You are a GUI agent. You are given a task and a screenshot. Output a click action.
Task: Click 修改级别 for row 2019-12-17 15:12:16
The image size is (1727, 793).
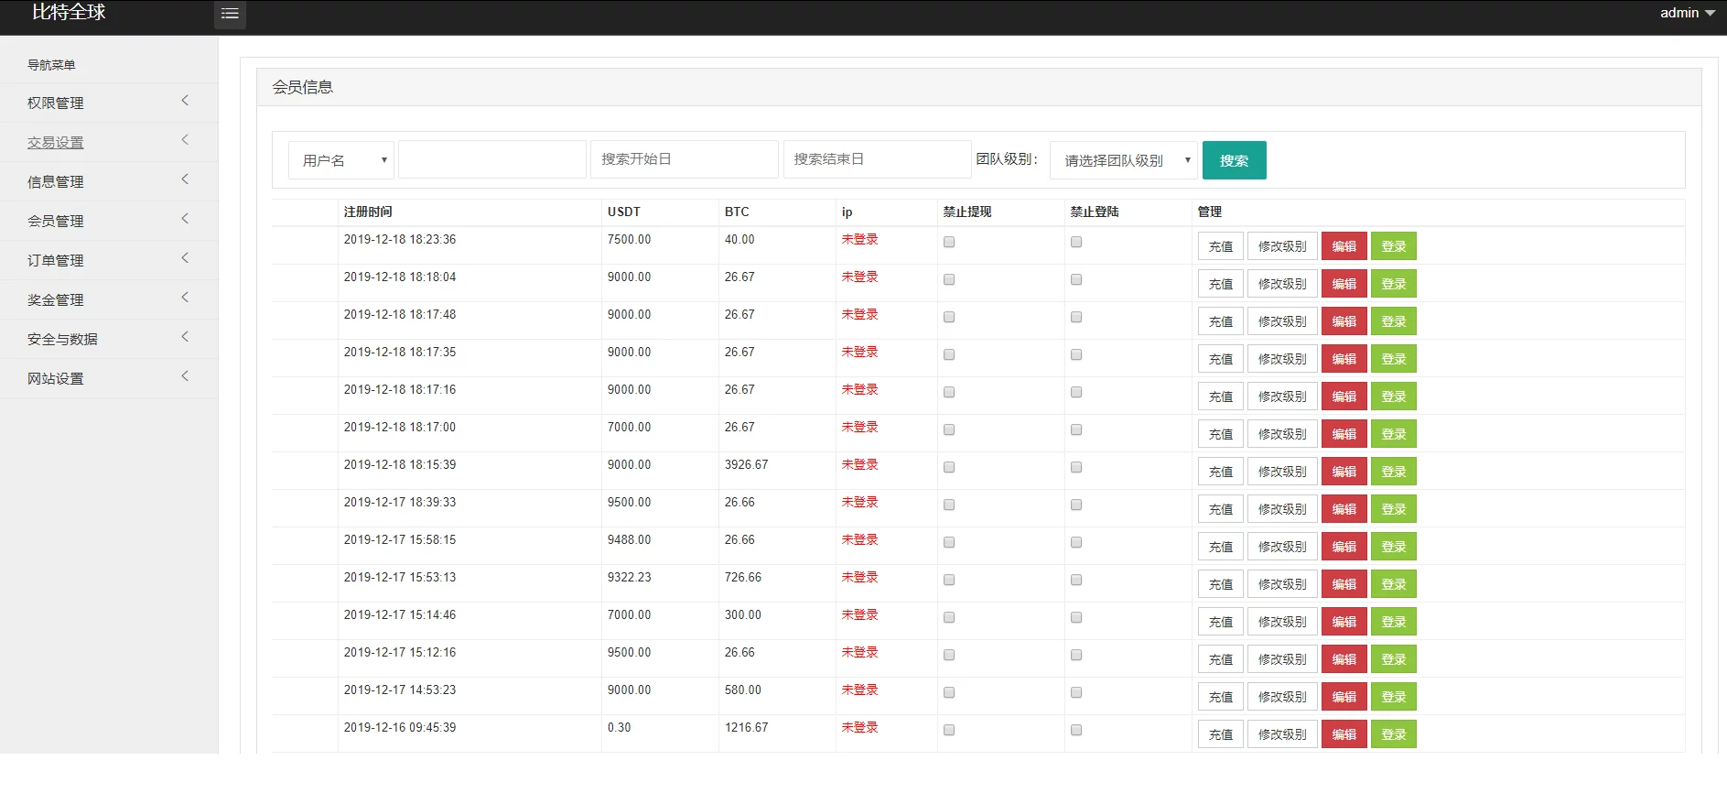click(1282, 659)
